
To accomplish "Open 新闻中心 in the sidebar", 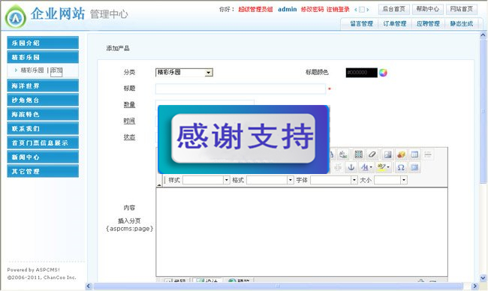I will point(43,157).
